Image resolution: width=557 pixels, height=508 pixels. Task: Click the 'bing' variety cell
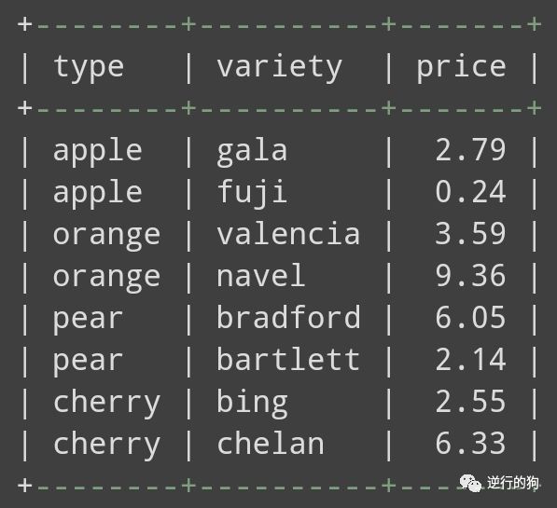252,403
